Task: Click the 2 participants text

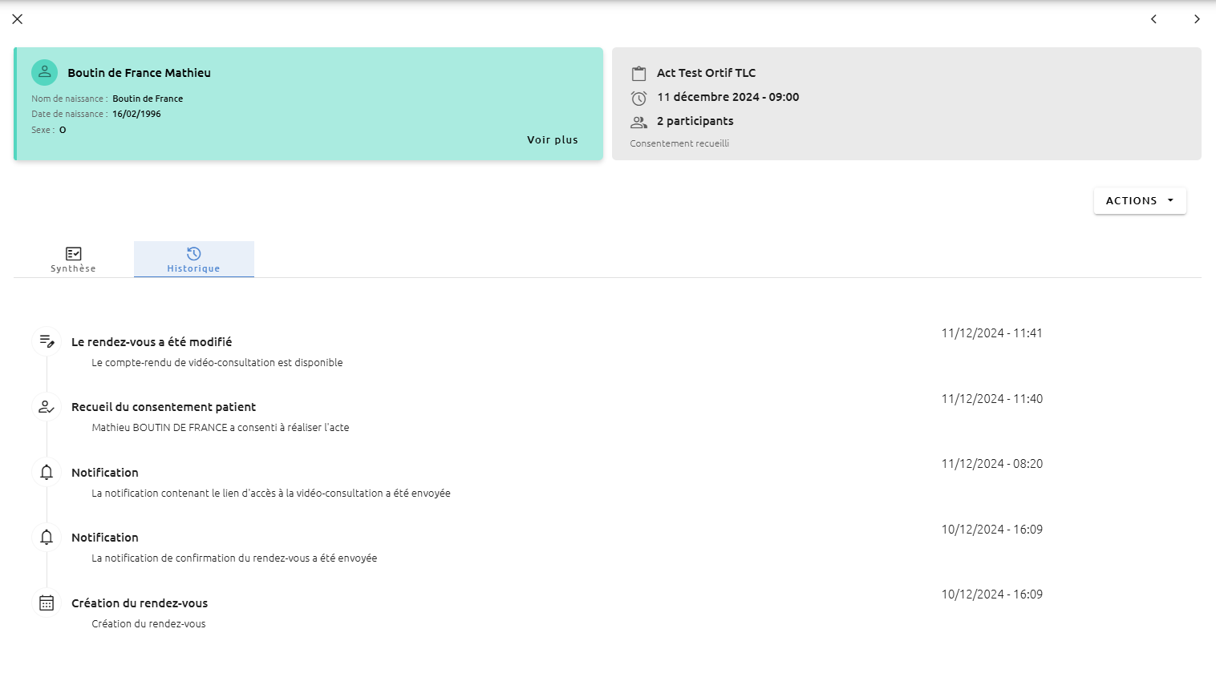Action: tap(695, 121)
